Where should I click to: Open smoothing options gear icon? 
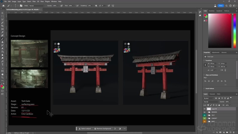tap(96, 6)
